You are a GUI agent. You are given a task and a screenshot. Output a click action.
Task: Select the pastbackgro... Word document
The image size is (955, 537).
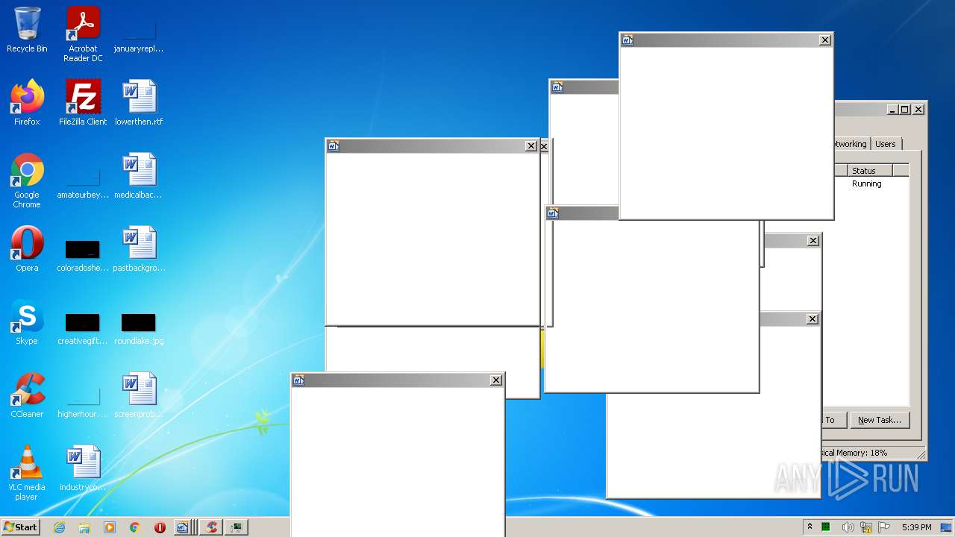pos(139,249)
